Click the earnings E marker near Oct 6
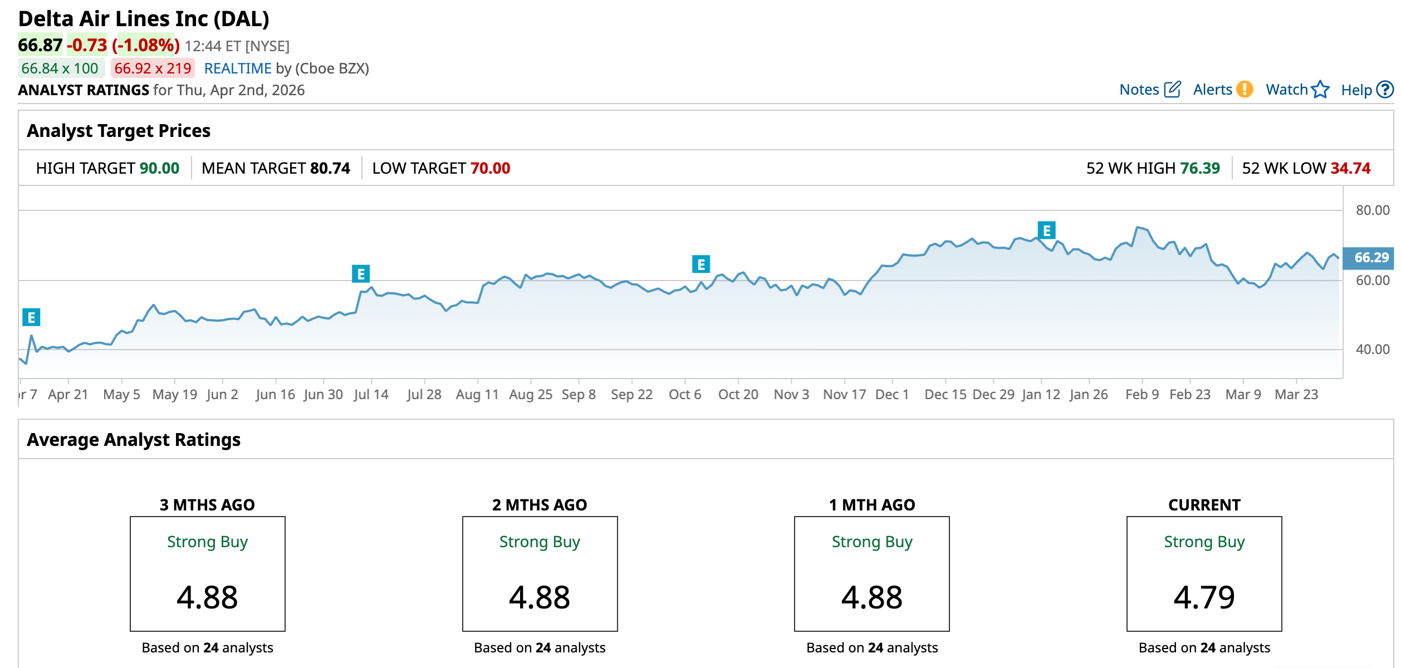1401x668 pixels. click(700, 264)
